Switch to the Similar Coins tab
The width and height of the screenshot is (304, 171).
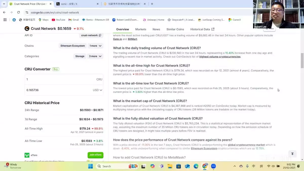[175, 29]
